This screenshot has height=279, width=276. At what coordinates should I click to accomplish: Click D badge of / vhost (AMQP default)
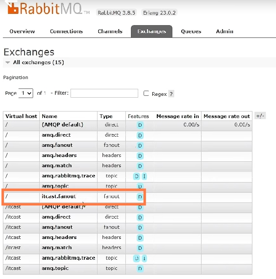click(140, 125)
